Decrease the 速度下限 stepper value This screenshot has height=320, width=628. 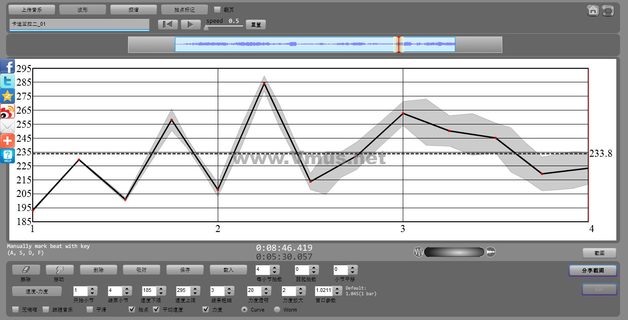[161, 293]
